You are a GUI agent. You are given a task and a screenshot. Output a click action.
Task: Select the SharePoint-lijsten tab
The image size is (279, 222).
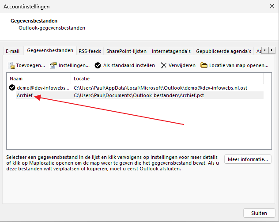pos(127,51)
